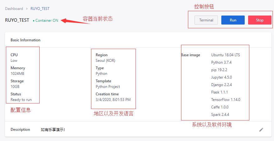Click the Ready to run status value
This screenshot has width=274, height=141.
21,100
